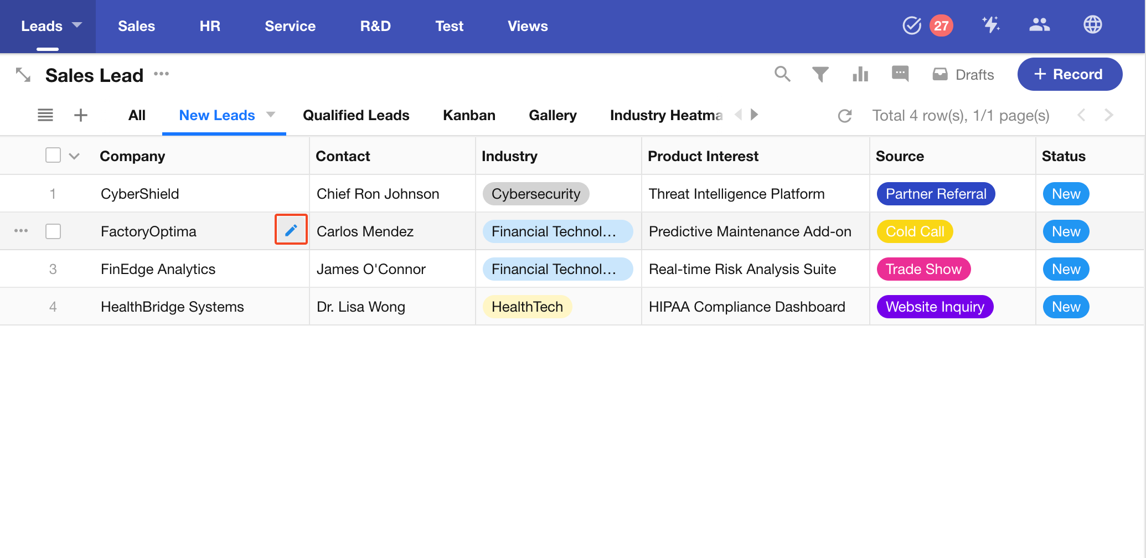
Task: Check the FactoryOptima row checkbox
Action: [53, 231]
